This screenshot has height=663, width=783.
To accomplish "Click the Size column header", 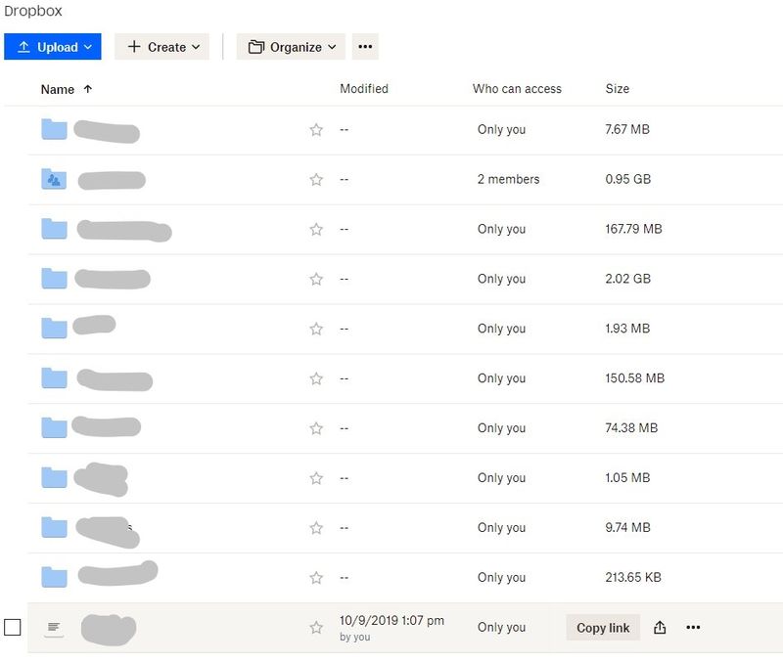I will (618, 89).
